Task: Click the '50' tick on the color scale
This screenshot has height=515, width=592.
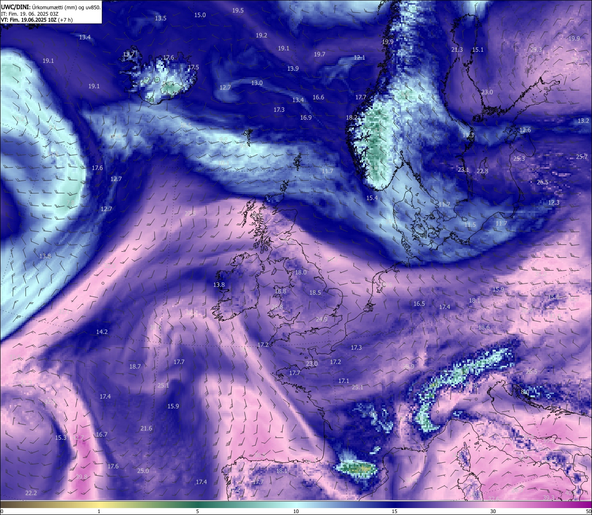Action: click(588, 511)
